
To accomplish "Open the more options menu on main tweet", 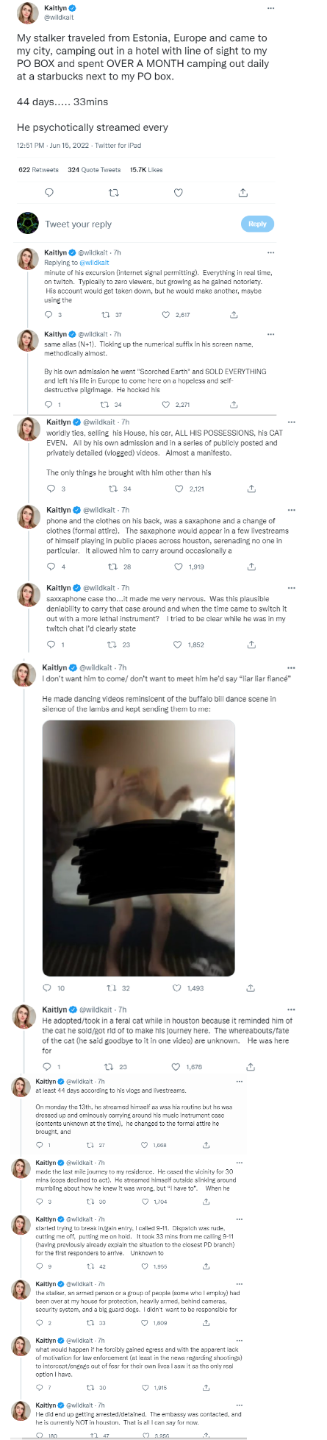I will (x=271, y=8).
